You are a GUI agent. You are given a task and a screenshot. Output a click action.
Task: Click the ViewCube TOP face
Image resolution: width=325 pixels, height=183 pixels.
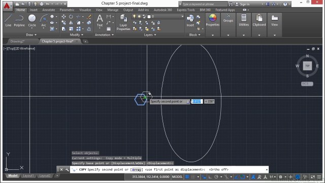[x=307, y=66]
